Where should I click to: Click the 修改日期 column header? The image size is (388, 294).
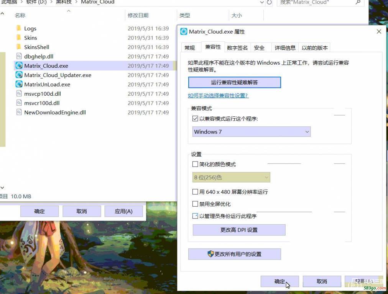[138, 15]
